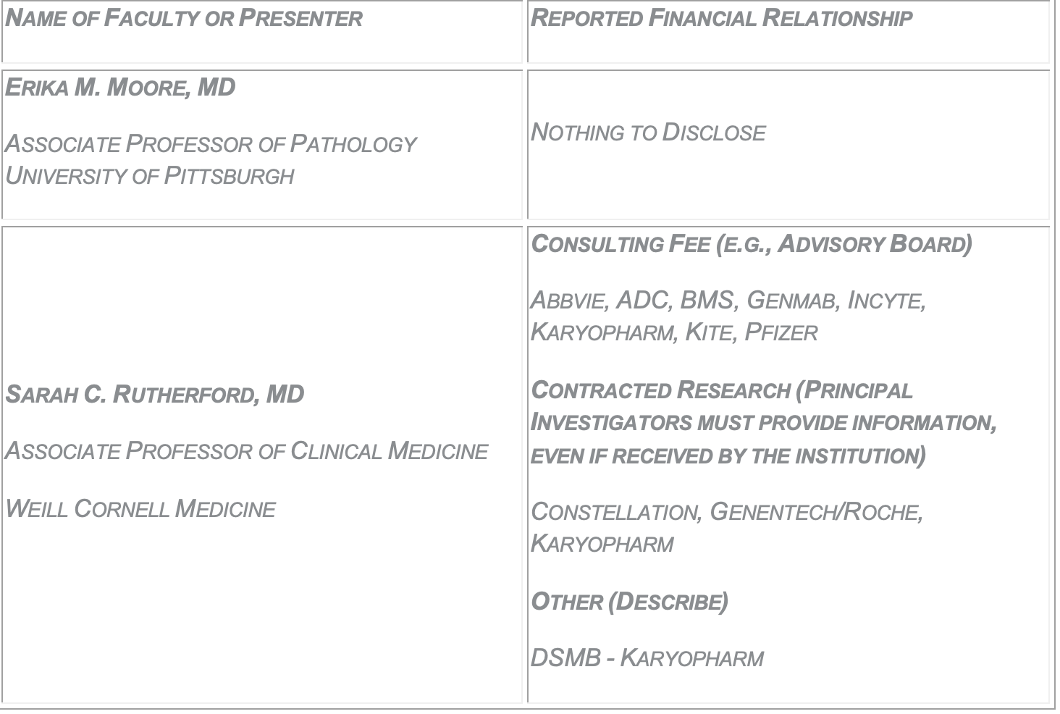Click the "DSMB - Karyopharm" entry
The image size is (1060, 714).
[x=647, y=658]
